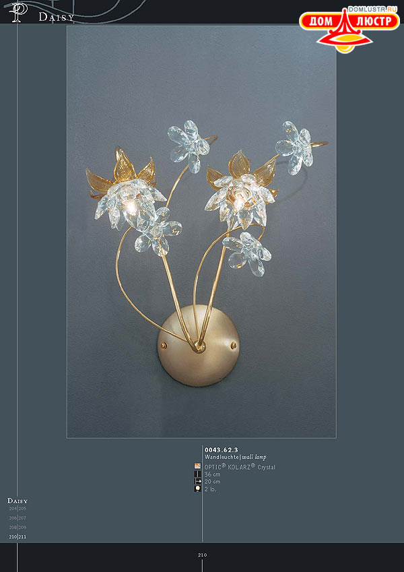Click the page number 210 at bottom

click(x=203, y=555)
